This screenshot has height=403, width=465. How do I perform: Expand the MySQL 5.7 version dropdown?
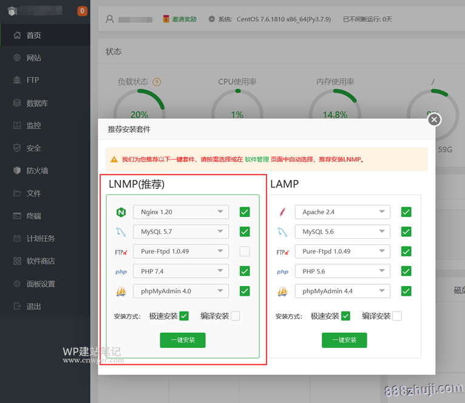pyautogui.click(x=181, y=231)
